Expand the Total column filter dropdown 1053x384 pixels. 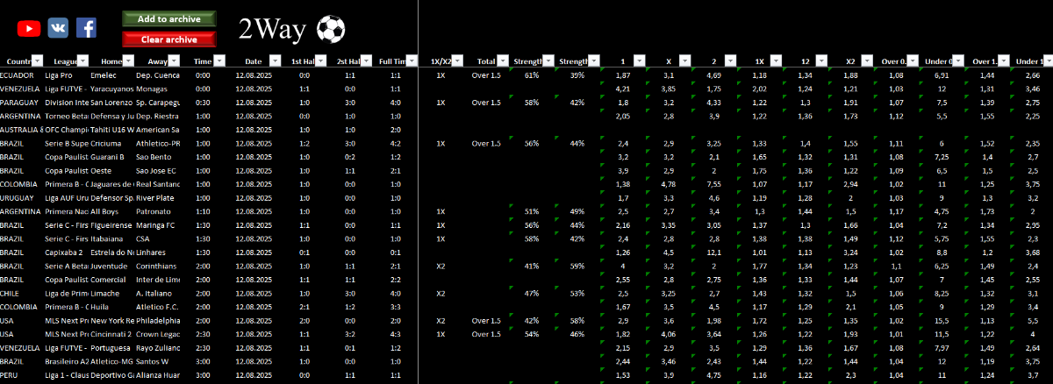tap(503, 61)
